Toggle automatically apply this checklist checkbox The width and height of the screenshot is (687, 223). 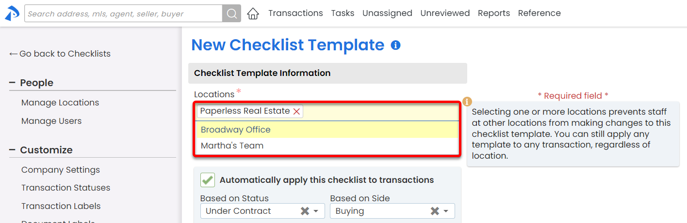point(208,180)
